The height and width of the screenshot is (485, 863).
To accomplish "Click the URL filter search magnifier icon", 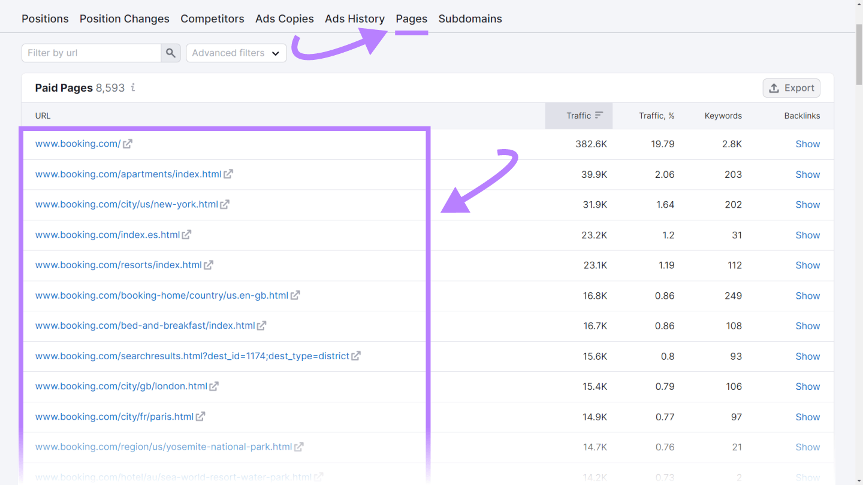I will pyautogui.click(x=171, y=53).
